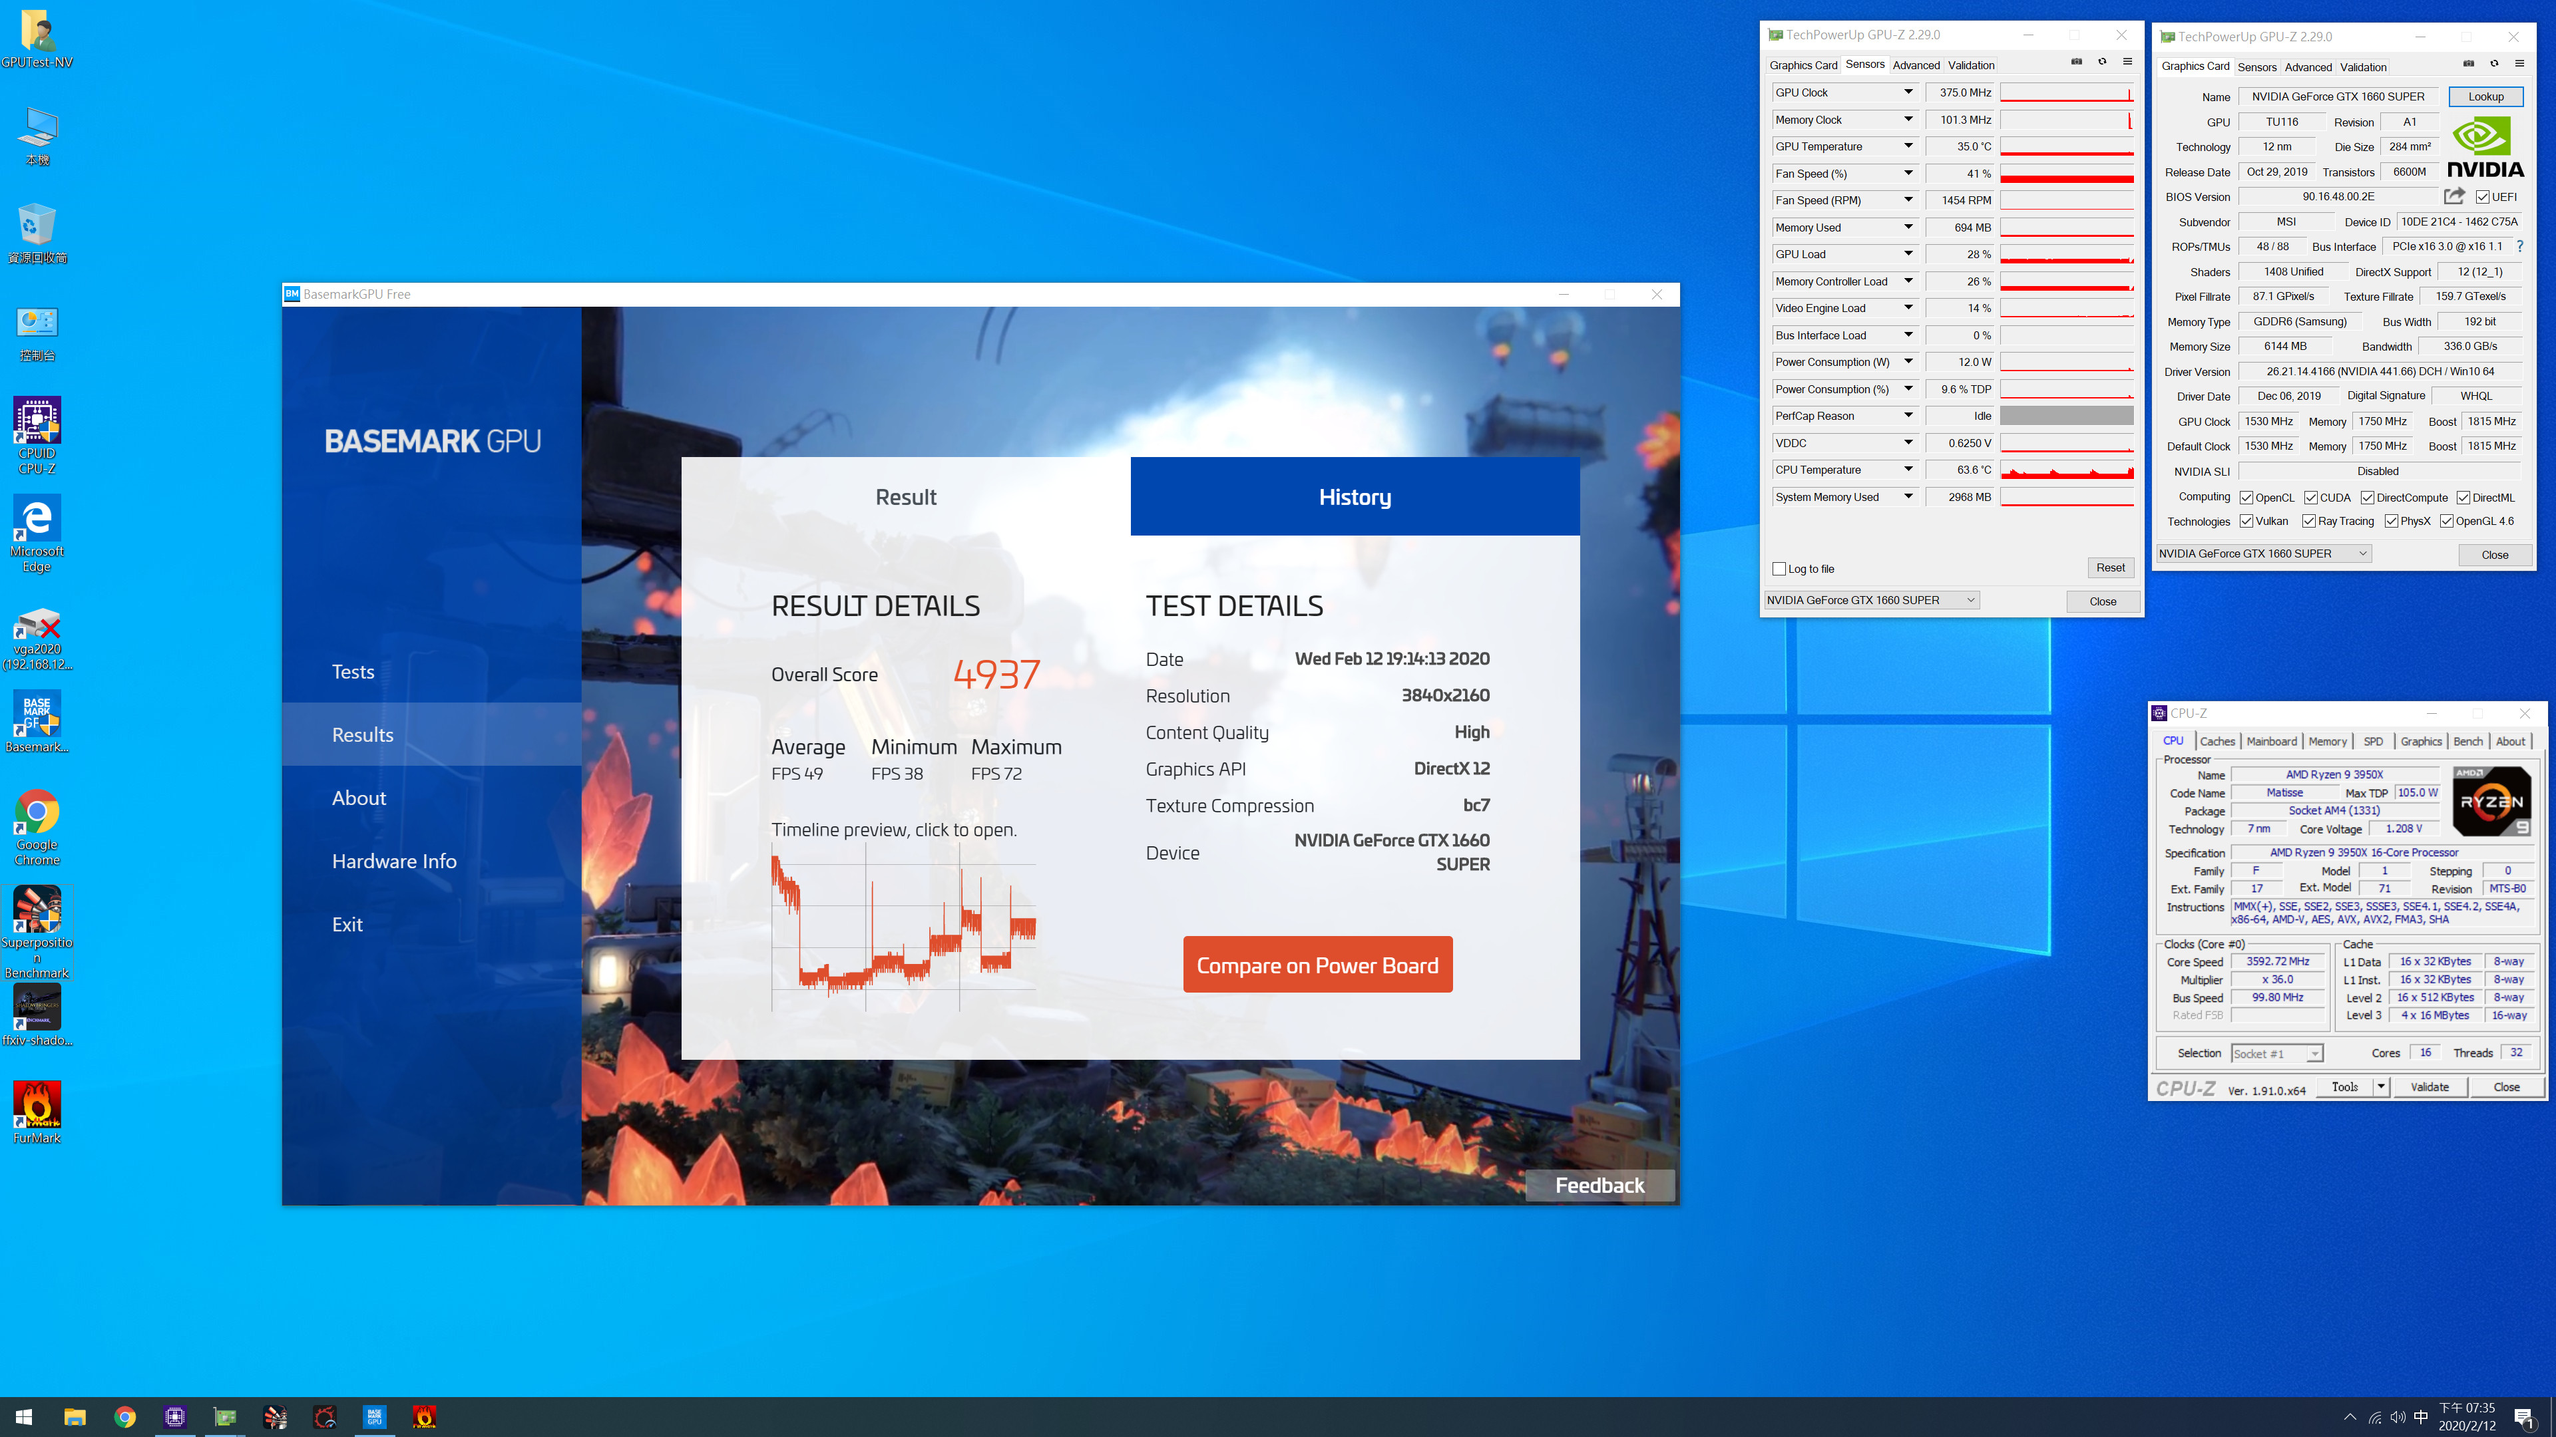2556x1437 pixels.
Task: Toggle the DirectML checkbox
Action: [2463, 498]
